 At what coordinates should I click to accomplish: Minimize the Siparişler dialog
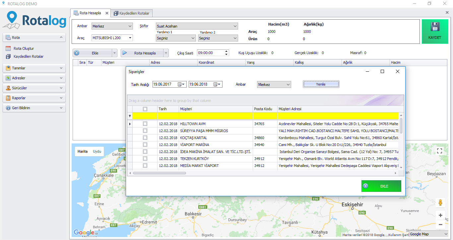pos(367,71)
